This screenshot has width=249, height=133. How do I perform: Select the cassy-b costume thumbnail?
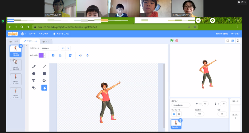tap(16, 66)
